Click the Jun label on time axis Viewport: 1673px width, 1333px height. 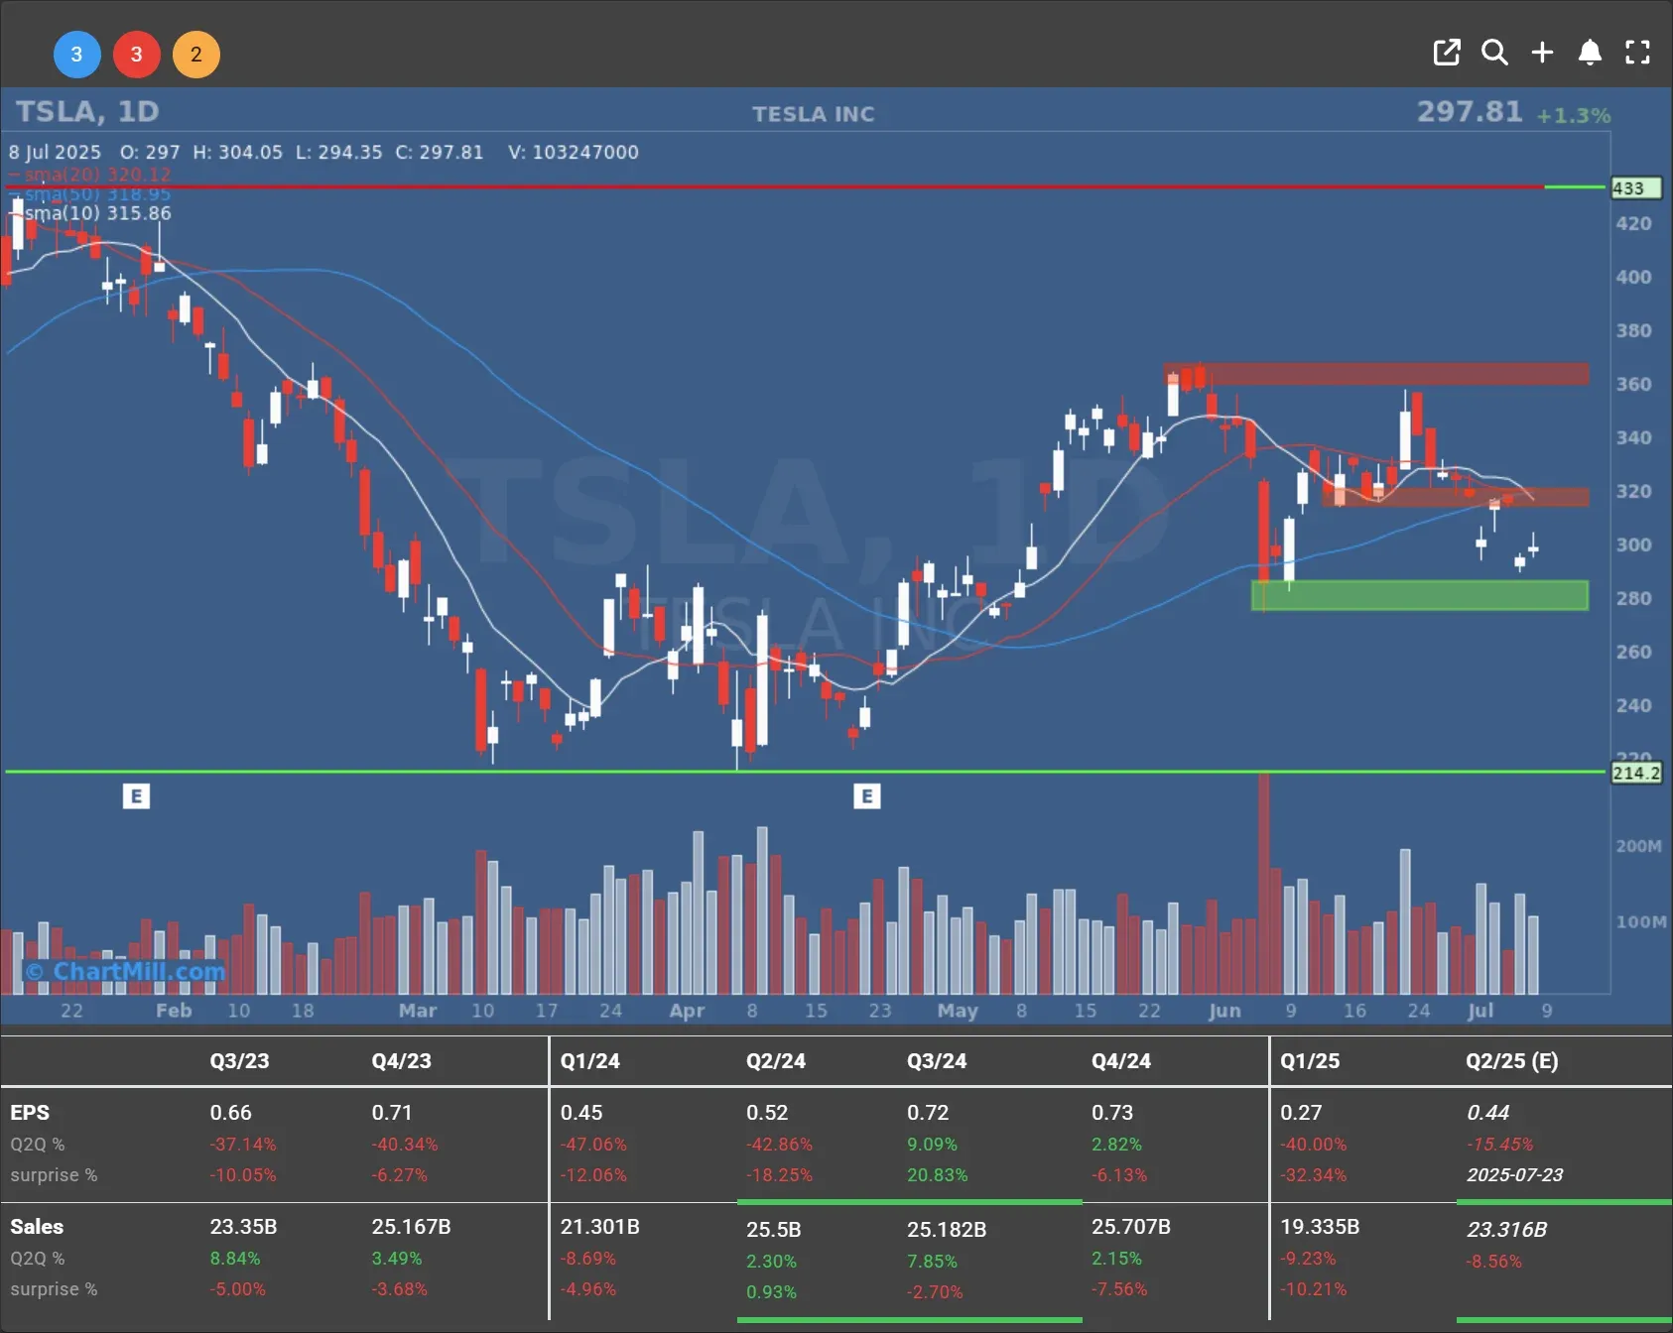click(x=1224, y=1011)
